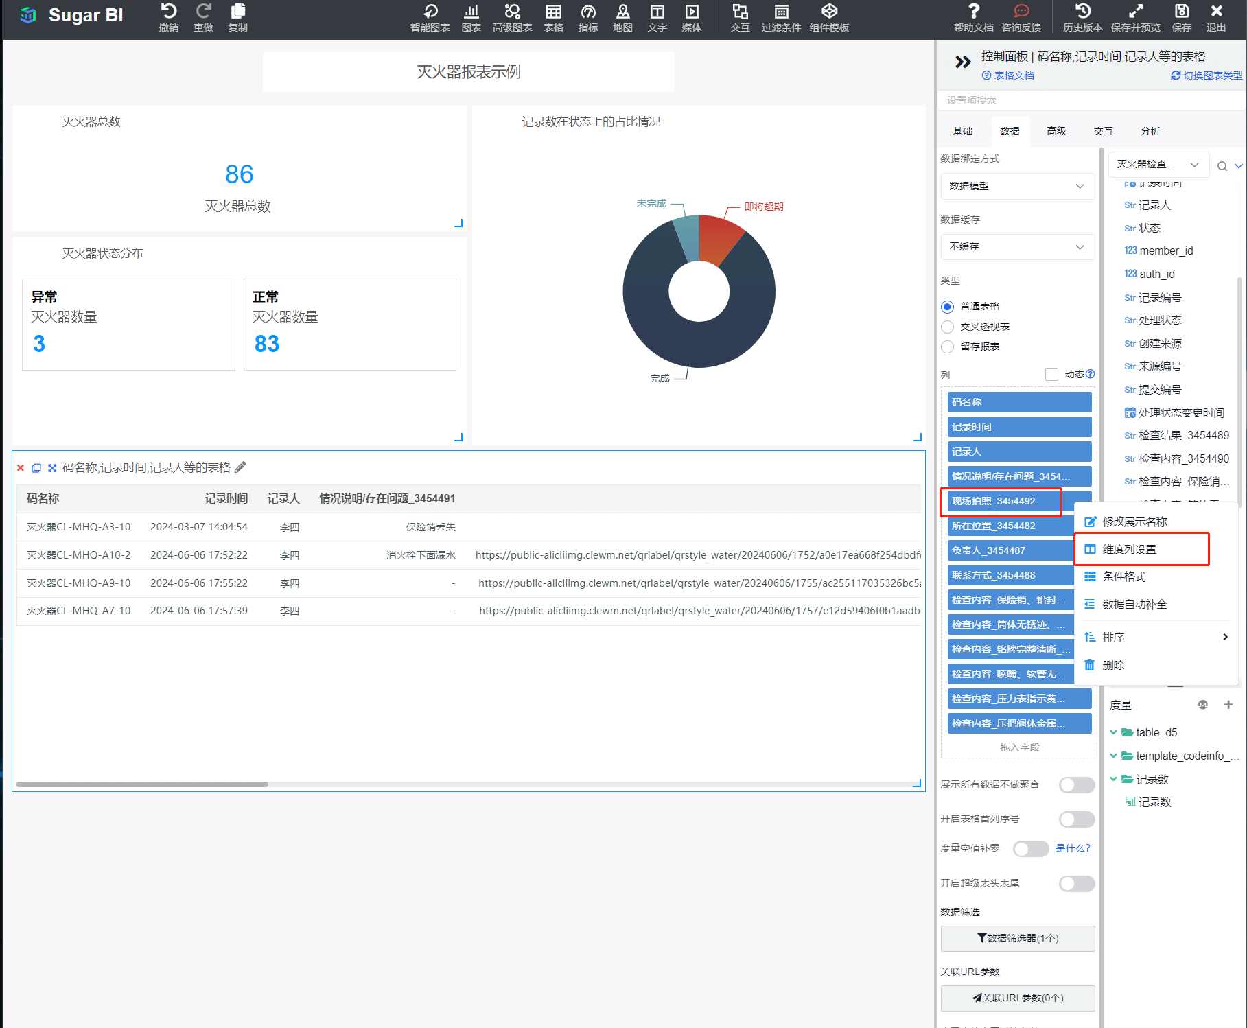Switch to the 高级 tab
Viewport: 1247px width, 1028px height.
(x=1056, y=131)
